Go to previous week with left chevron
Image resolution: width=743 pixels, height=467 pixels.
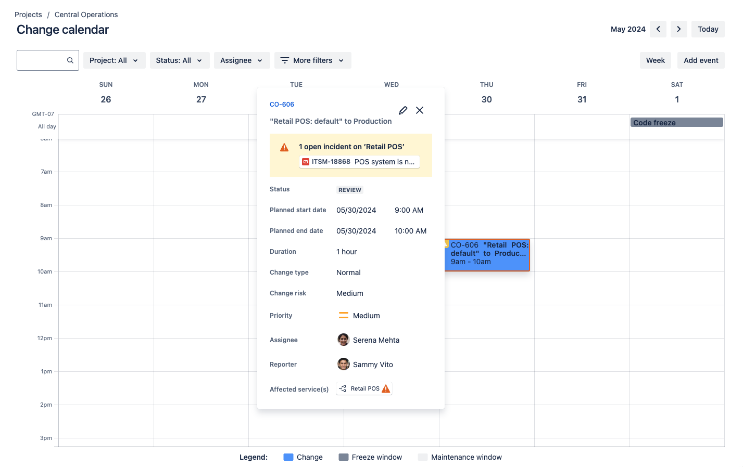[x=658, y=29]
